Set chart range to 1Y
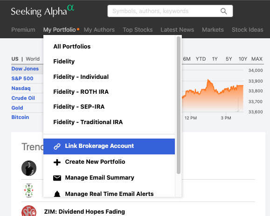 click(x=215, y=59)
